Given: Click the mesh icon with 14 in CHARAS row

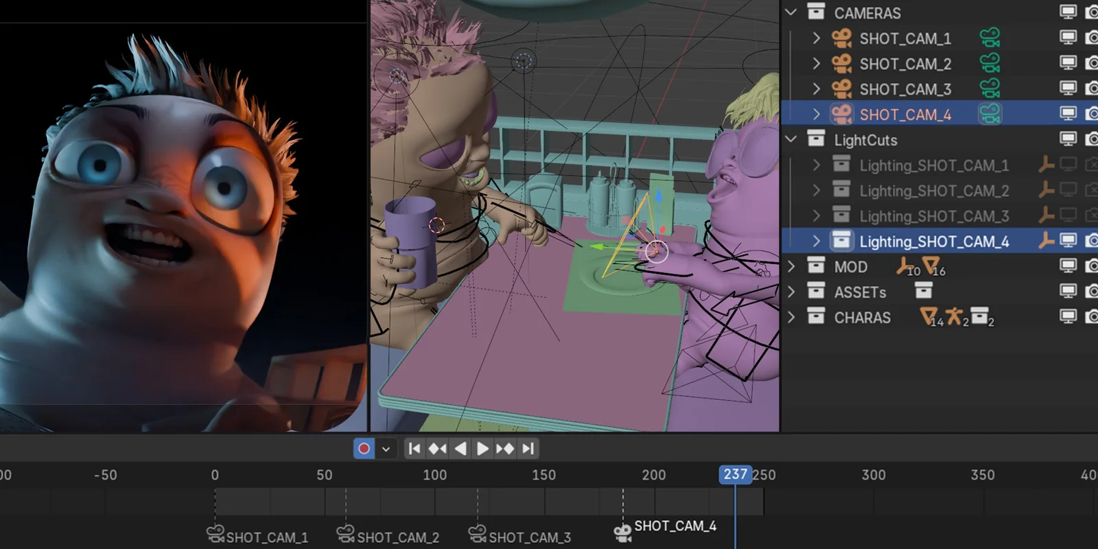Looking at the screenshot, I should [x=928, y=316].
